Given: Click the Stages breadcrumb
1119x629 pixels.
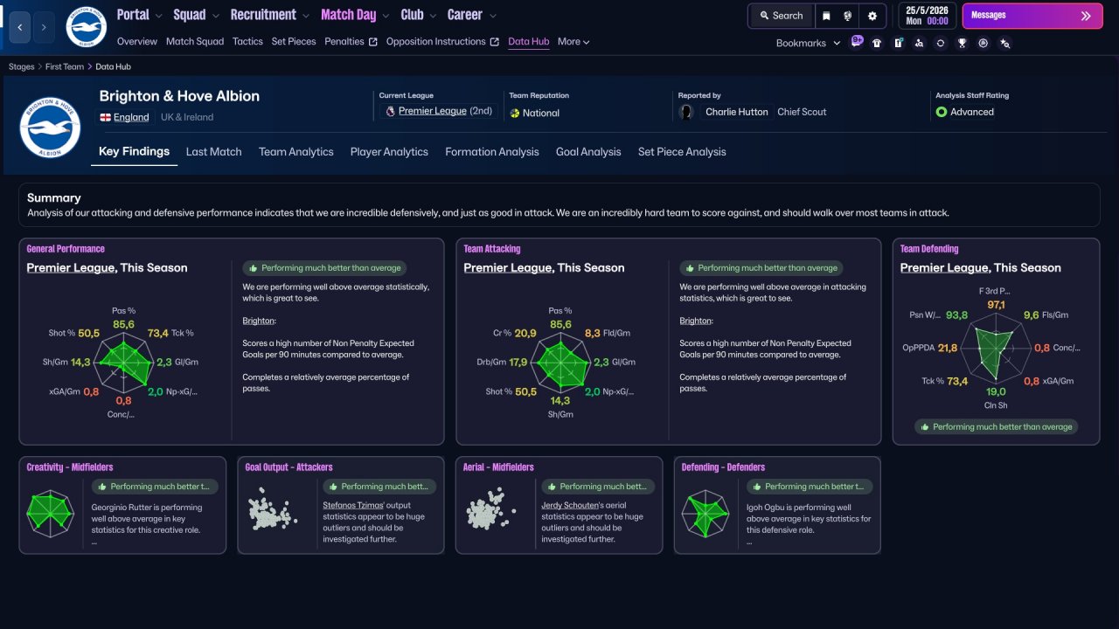Looking at the screenshot, I should click(x=22, y=66).
